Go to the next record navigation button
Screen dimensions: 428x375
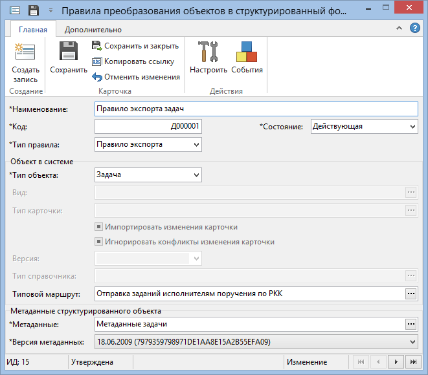[395, 362]
